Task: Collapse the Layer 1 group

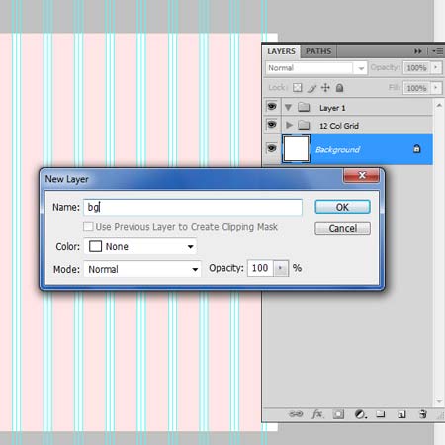Action: [288, 108]
